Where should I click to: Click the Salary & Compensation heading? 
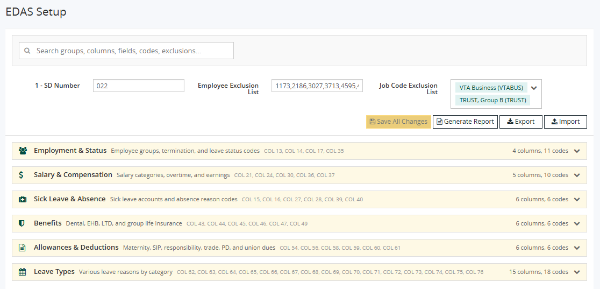click(x=73, y=175)
